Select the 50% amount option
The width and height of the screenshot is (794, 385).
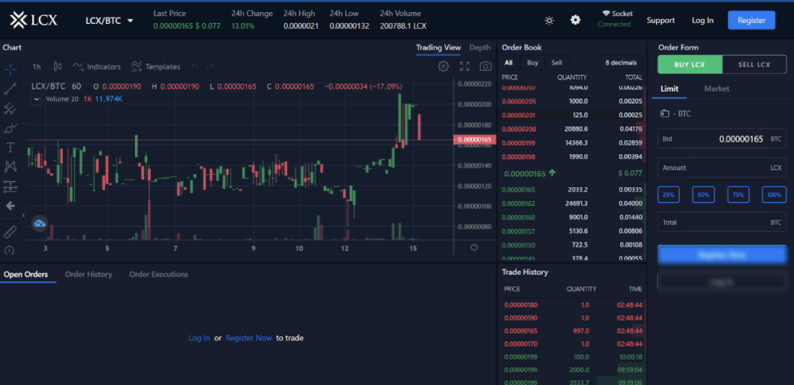pos(703,195)
